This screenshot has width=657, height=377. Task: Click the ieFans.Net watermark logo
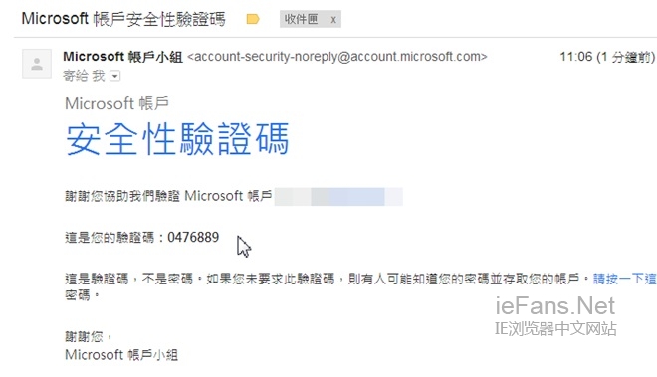click(555, 305)
